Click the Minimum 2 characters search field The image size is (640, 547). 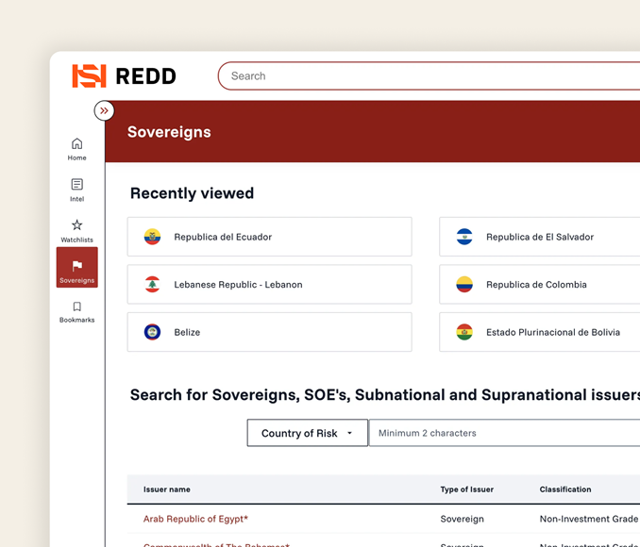[x=504, y=433]
